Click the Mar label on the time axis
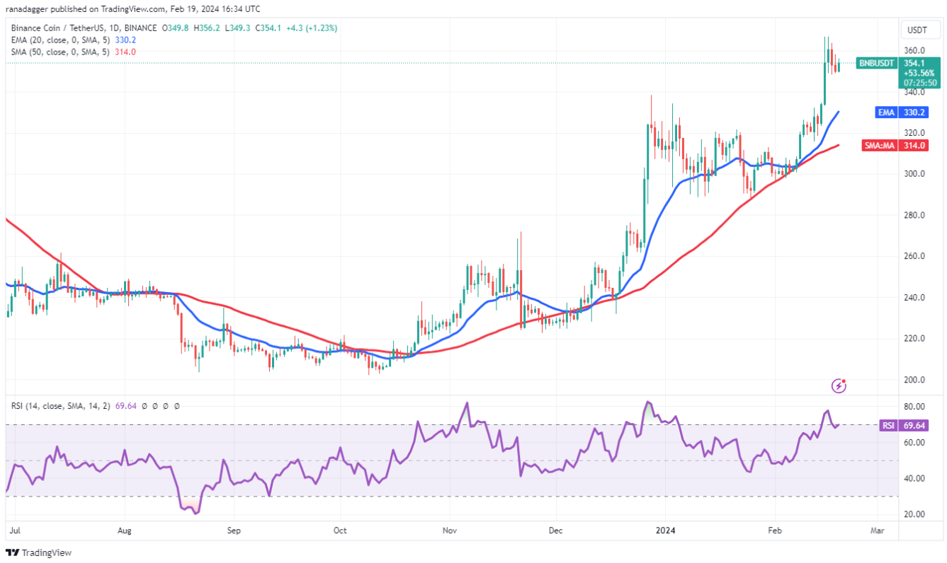Image resolution: width=947 pixels, height=563 pixels. point(878,530)
